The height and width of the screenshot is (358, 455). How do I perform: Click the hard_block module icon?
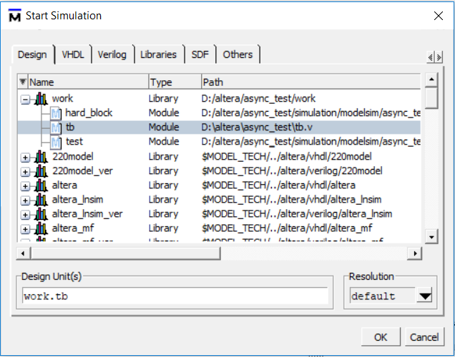click(55, 113)
